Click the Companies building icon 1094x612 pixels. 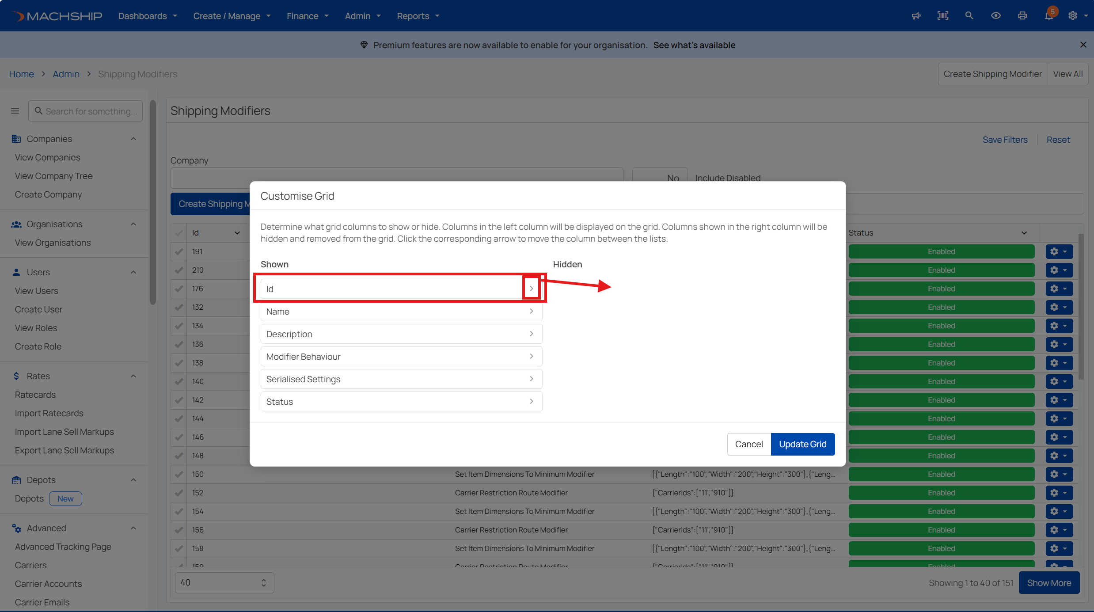(16, 139)
